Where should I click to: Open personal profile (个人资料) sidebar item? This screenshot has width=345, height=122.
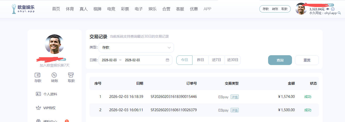pyautogui.click(x=50, y=94)
